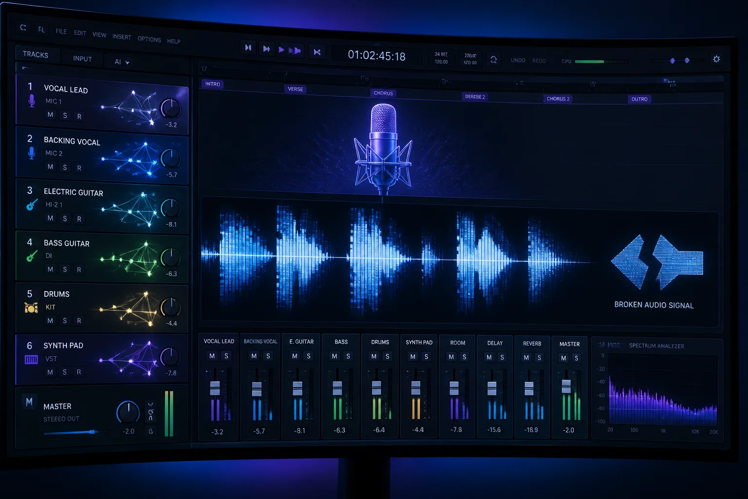Click the loop toggle icon beside tempo
748x499 pixels.
(x=493, y=59)
